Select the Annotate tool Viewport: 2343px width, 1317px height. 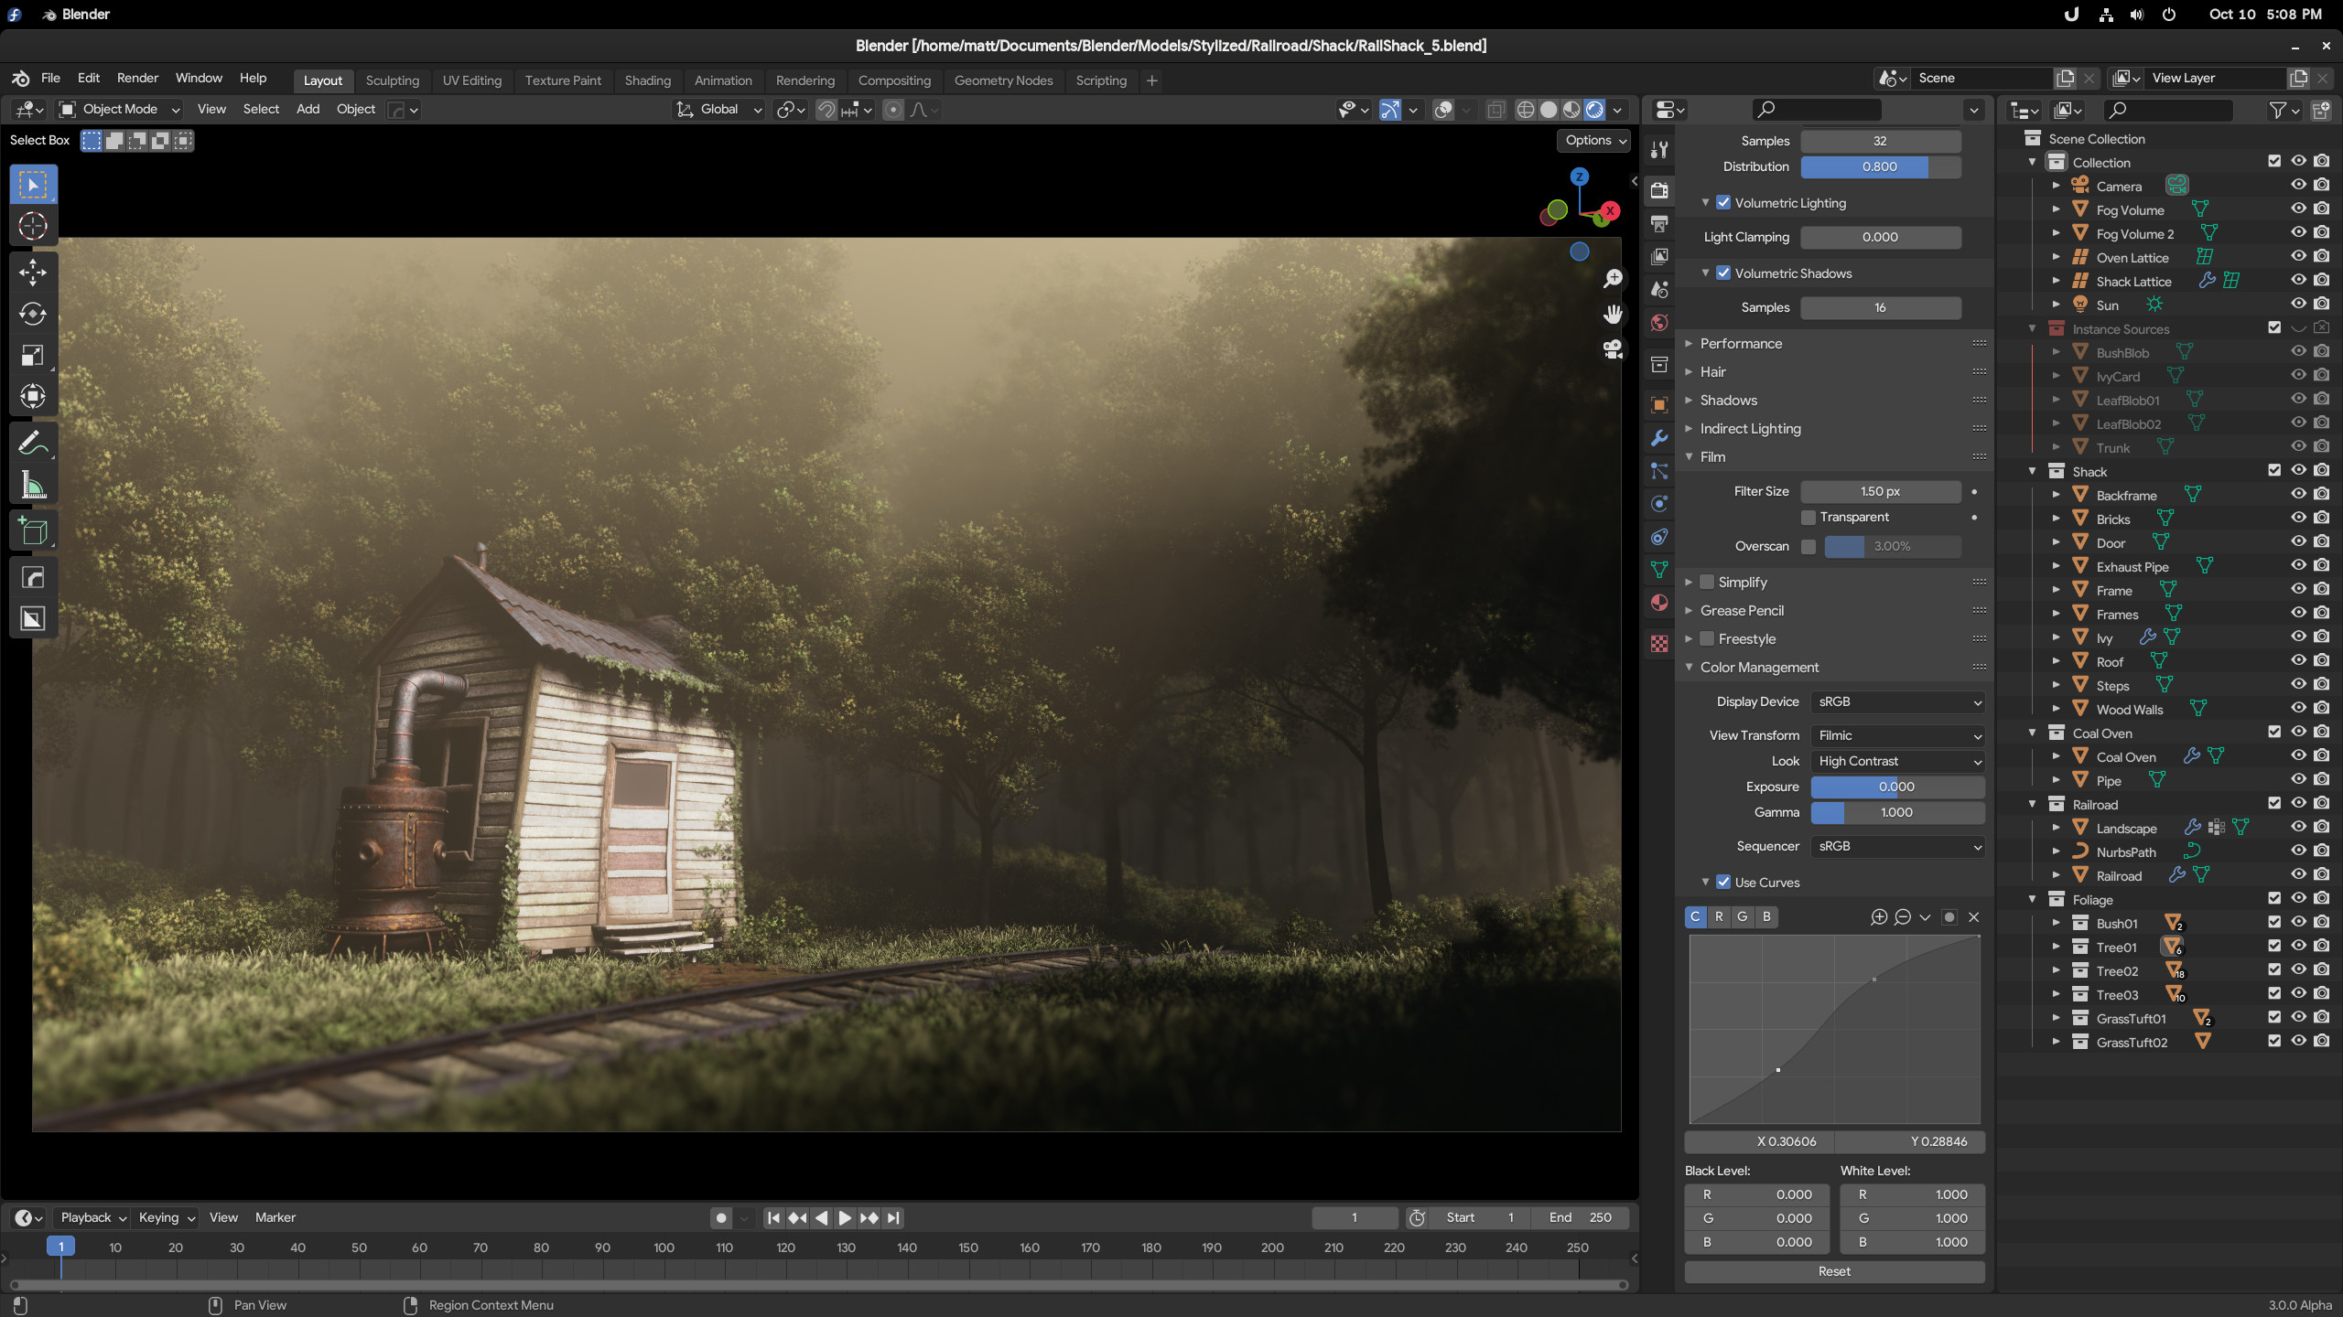33,444
